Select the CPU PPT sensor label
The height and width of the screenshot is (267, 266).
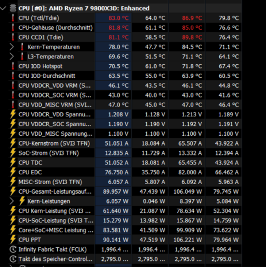click(29, 240)
